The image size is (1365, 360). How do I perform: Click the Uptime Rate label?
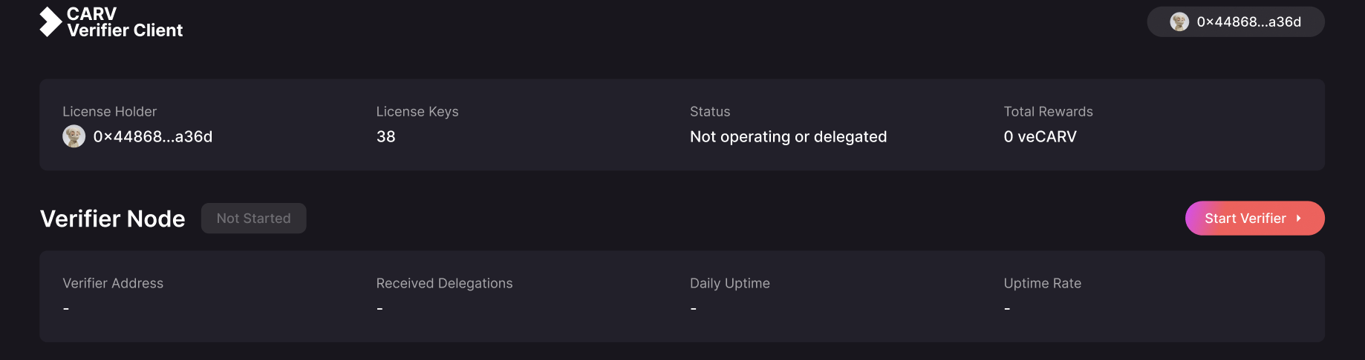tap(1043, 283)
